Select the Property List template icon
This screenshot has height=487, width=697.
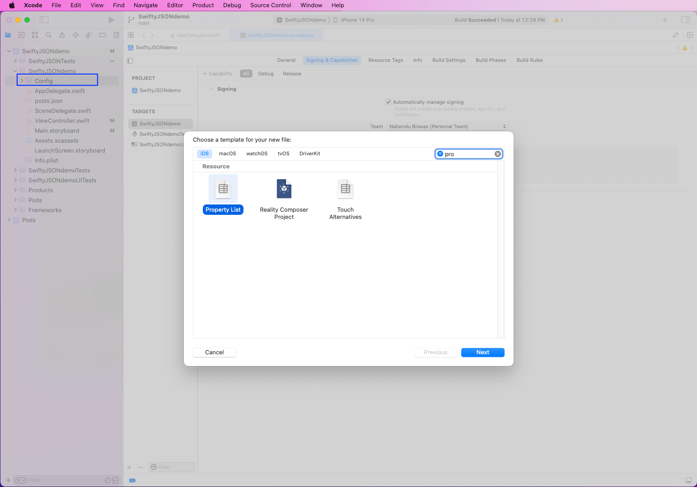(x=223, y=189)
